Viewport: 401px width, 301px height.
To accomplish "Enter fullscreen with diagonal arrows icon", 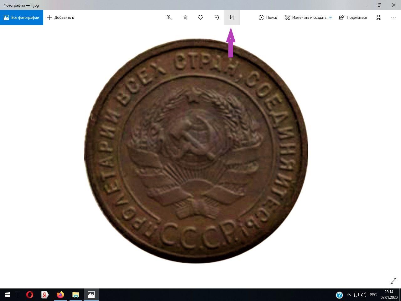I will click(x=393, y=281).
